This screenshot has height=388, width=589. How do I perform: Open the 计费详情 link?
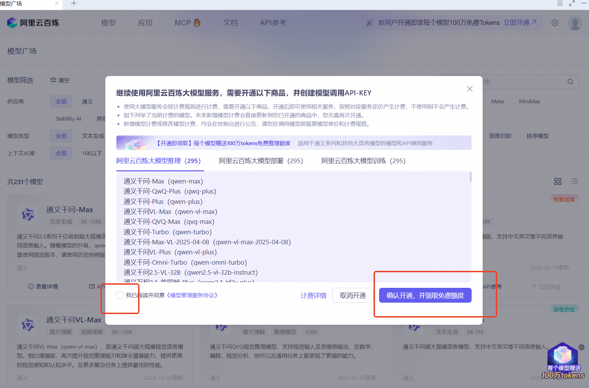click(313, 296)
